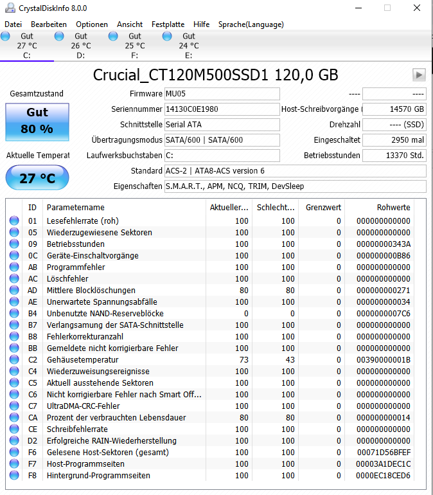Image resolution: width=433 pixels, height=495 pixels.
Task: Click the 27 °C temperature indicator
Action: [x=37, y=177]
